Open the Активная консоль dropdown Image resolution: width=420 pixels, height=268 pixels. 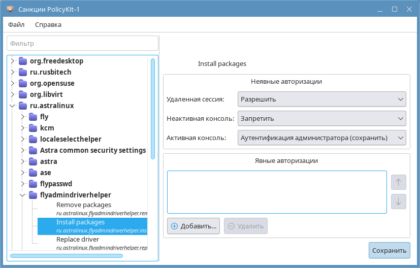(321, 138)
